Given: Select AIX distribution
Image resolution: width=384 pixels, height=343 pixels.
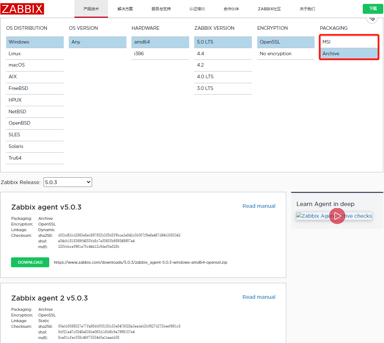Looking at the screenshot, I should tap(35, 76).
